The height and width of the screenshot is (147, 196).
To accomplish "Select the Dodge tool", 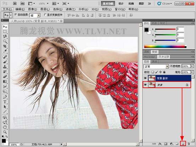I will (5, 91).
